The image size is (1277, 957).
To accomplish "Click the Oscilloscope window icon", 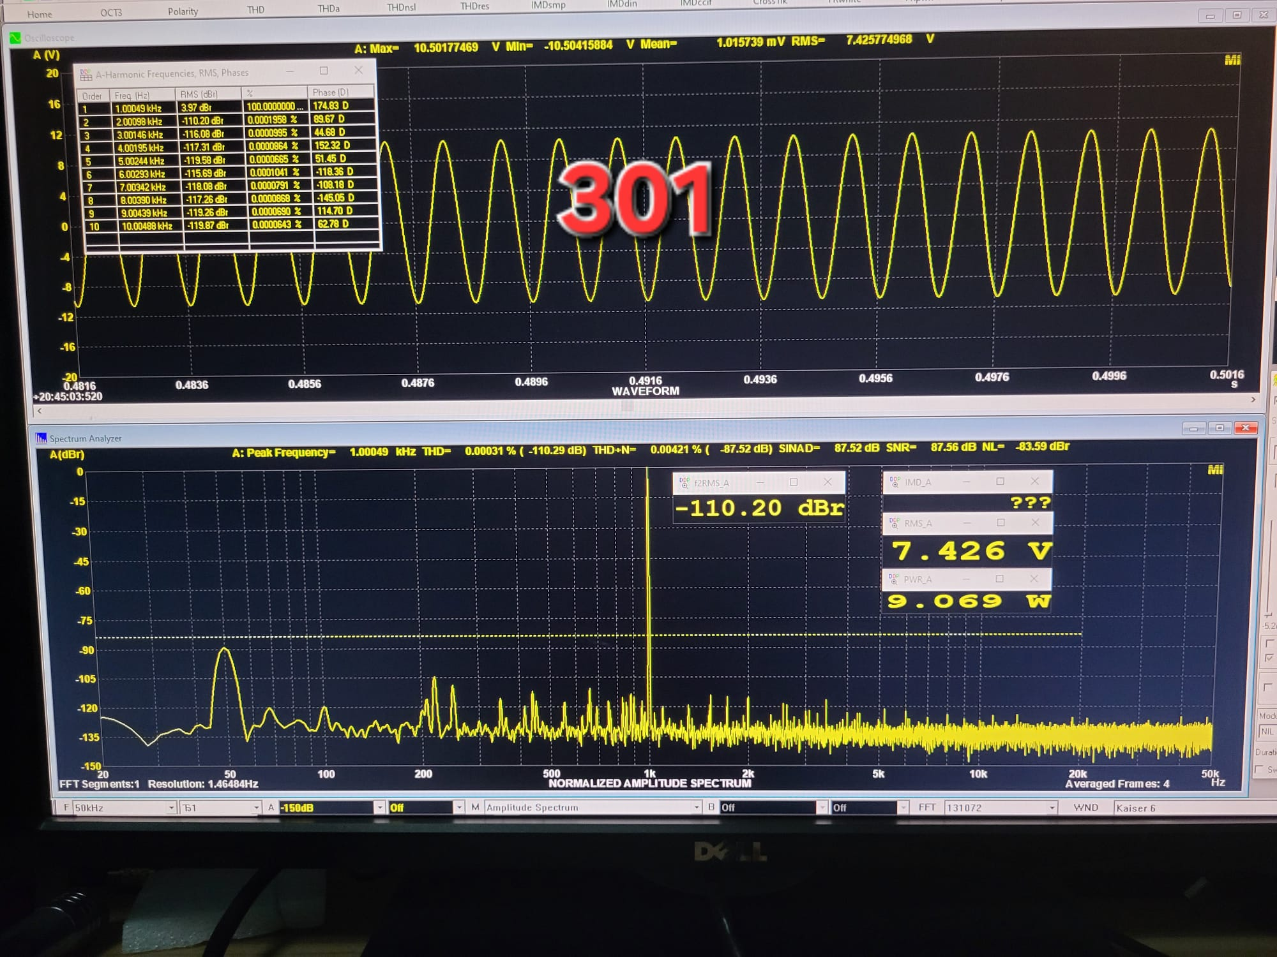I will coord(15,38).
